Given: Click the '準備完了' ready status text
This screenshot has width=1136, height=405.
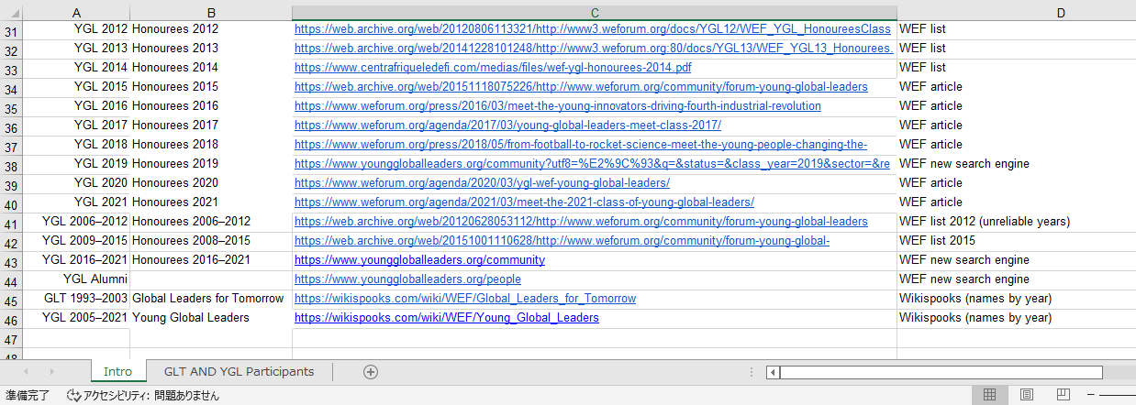Looking at the screenshot, I should [x=26, y=396].
